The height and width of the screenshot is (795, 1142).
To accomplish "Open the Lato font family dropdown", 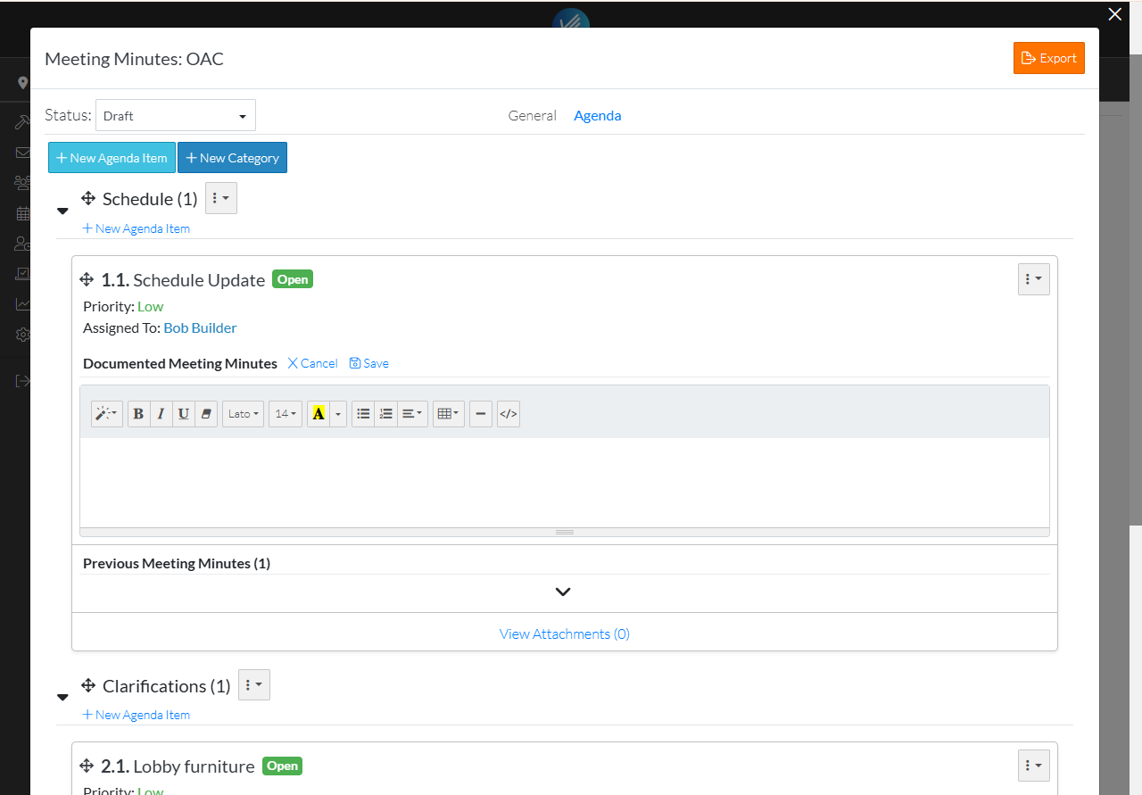I will coord(243,414).
